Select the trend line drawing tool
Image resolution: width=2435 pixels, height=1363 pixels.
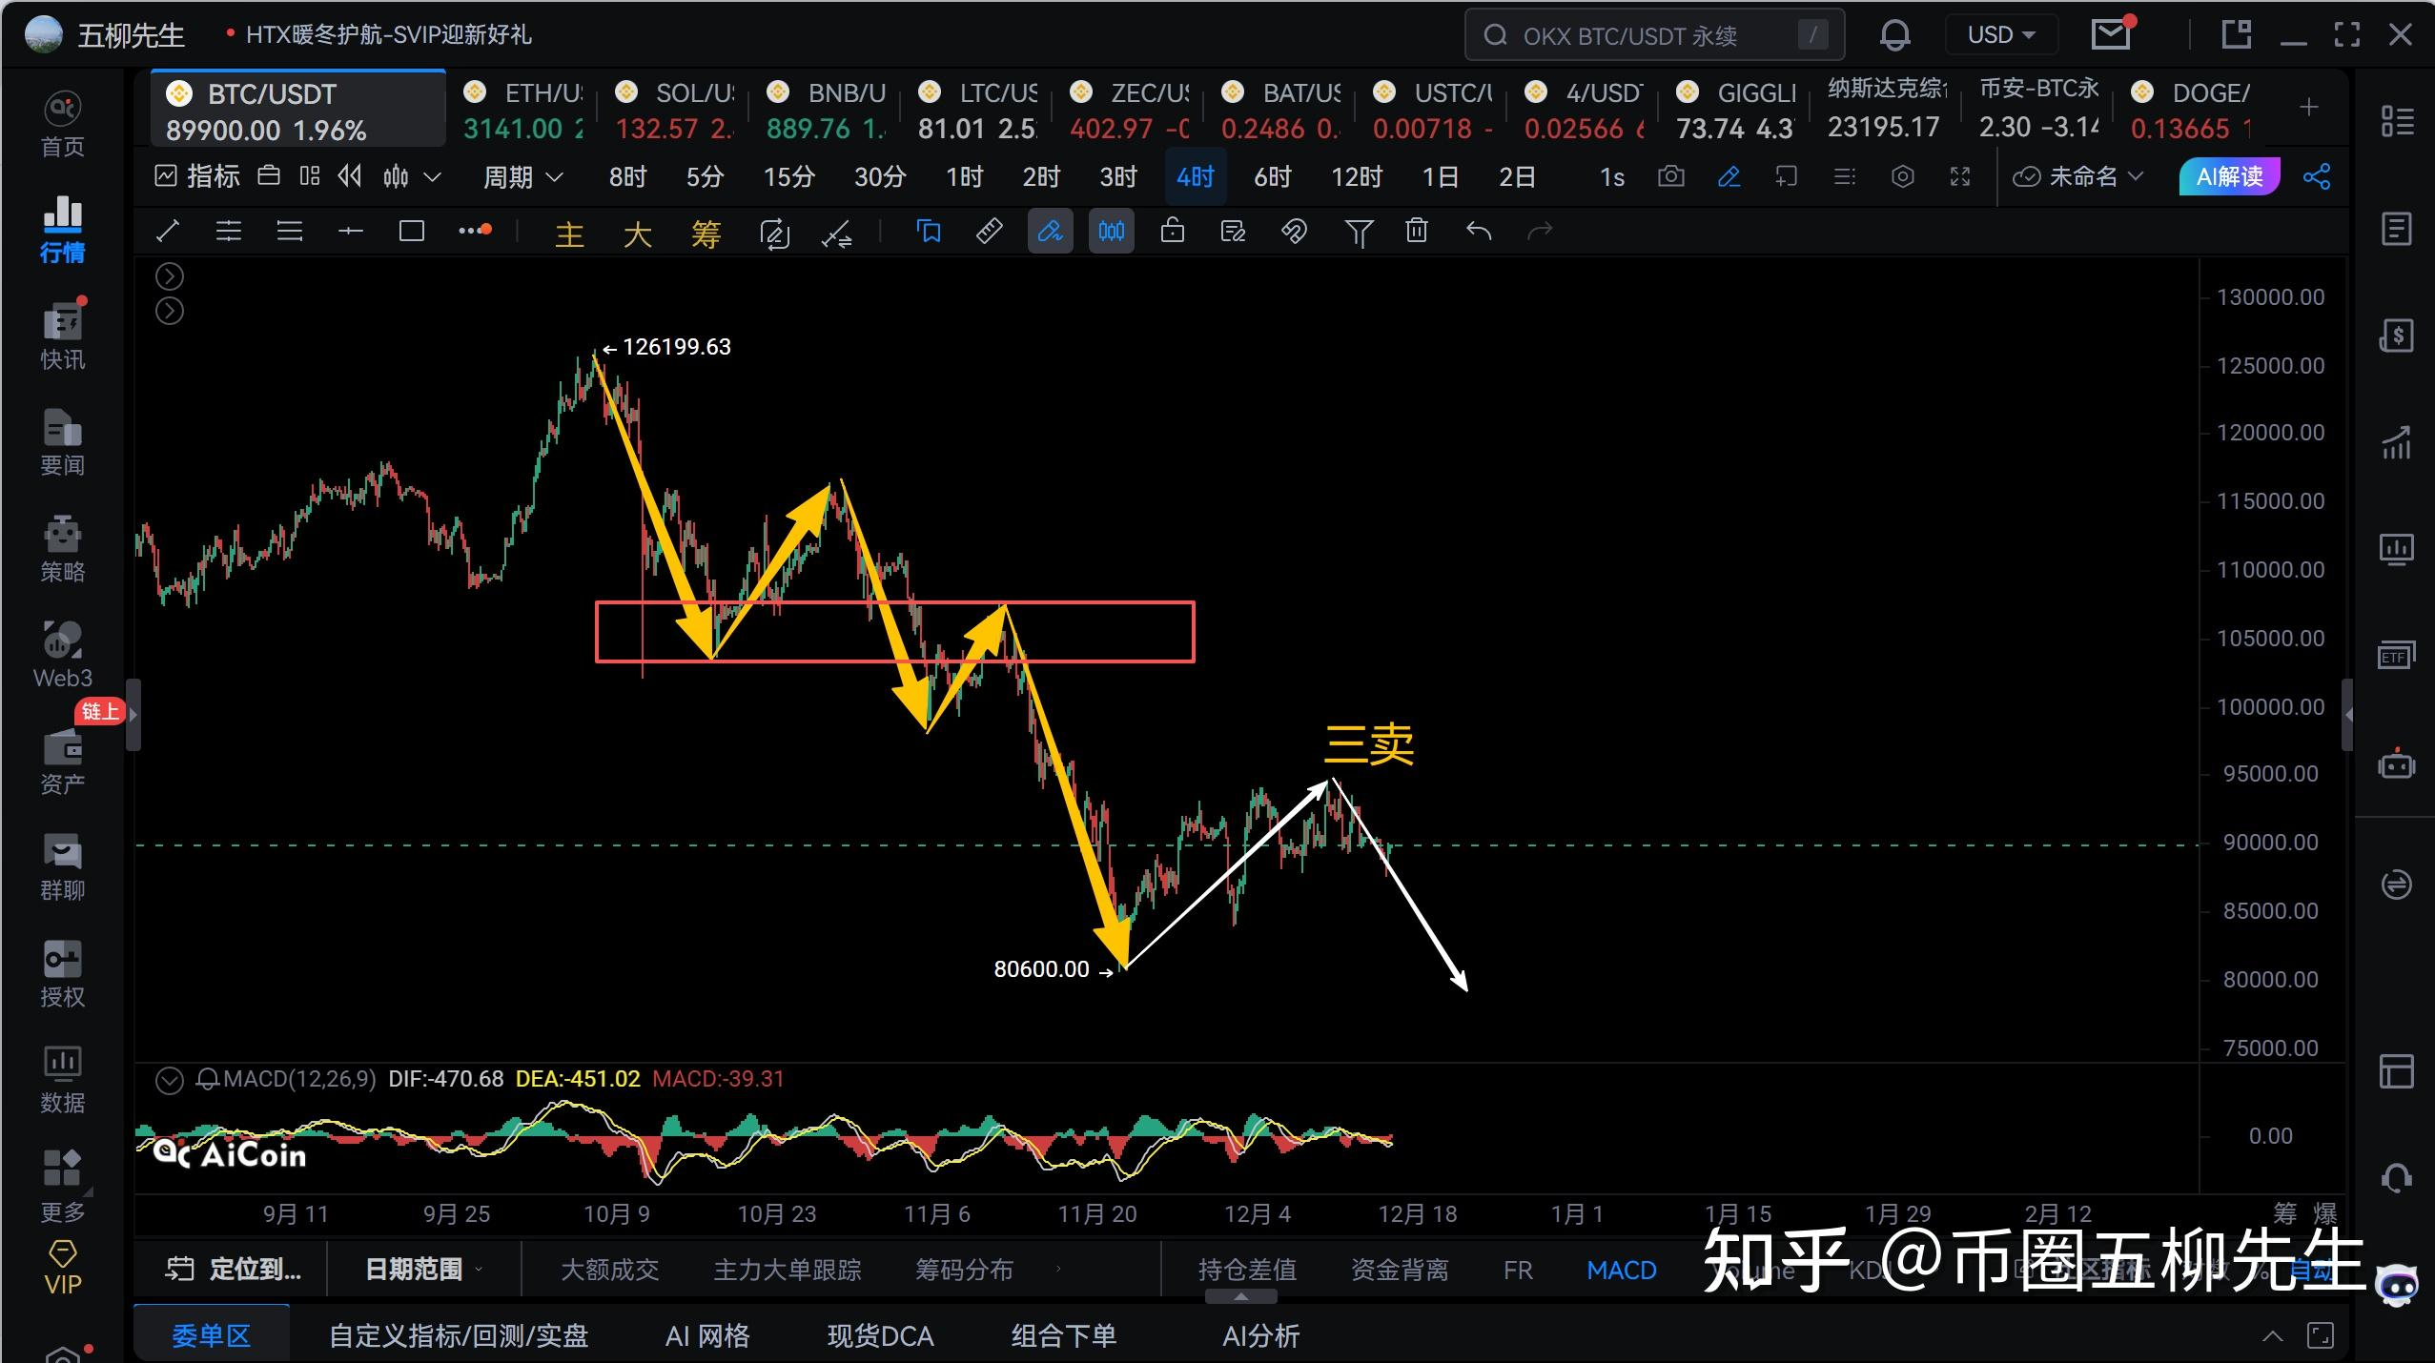(x=168, y=232)
